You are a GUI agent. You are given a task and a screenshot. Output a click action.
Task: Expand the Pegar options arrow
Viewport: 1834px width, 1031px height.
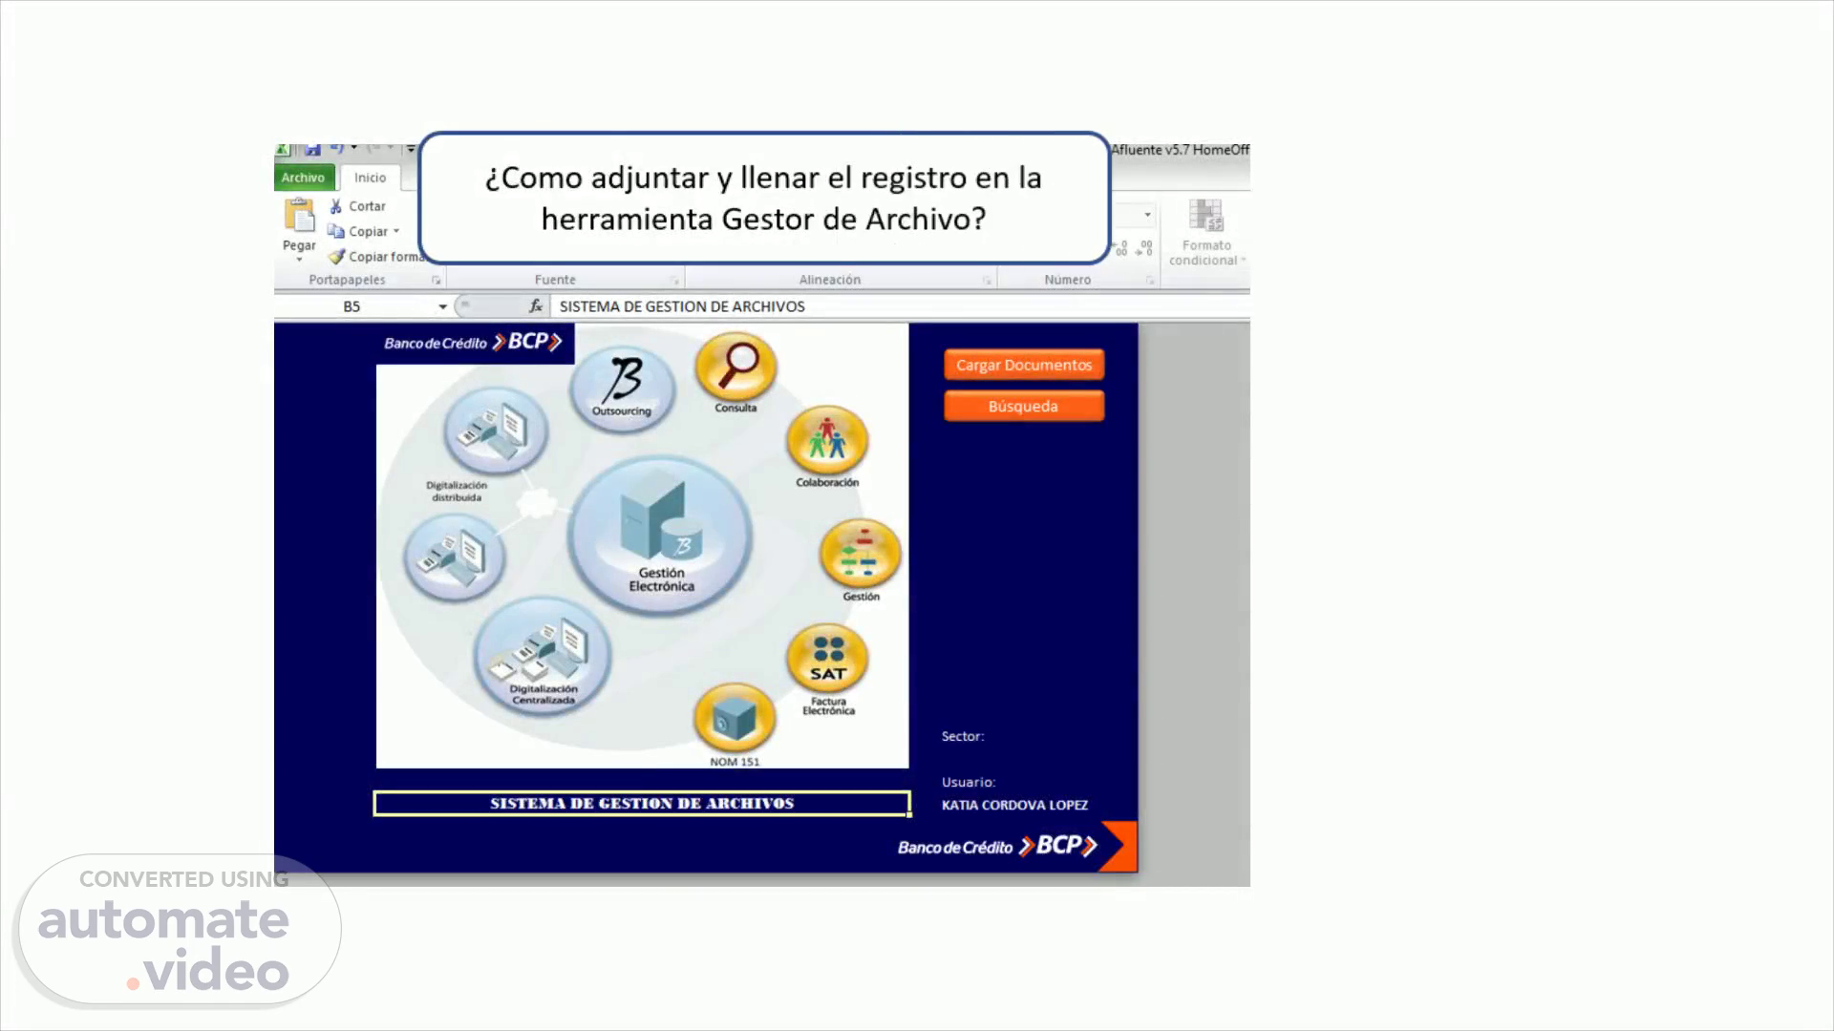[x=299, y=260]
